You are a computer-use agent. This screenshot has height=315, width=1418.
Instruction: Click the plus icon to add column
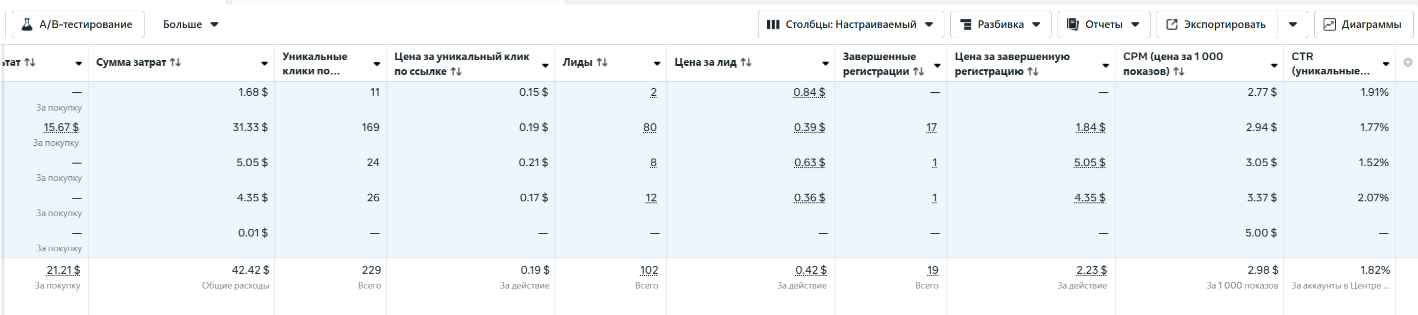[x=1408, y=63]
